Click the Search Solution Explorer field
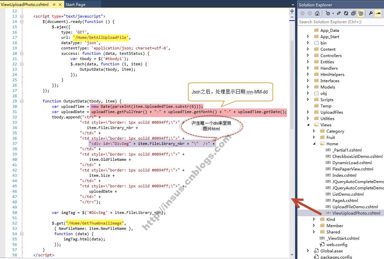 coord(341,22)
